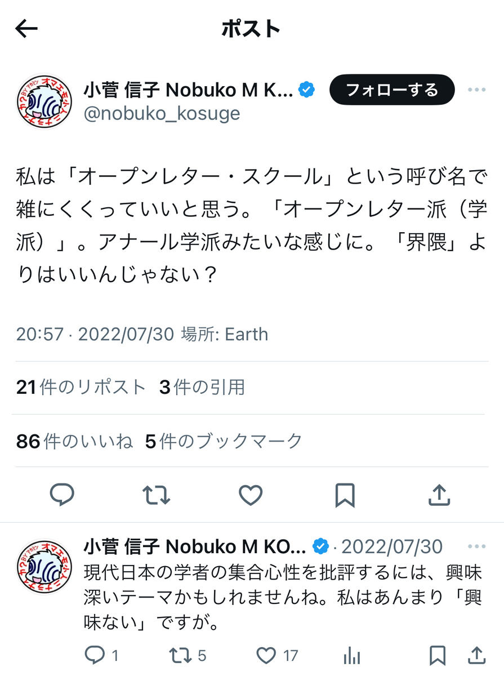
Task: Open @nobuko_kosuge profile handle
Action: [x=162, y=113]
